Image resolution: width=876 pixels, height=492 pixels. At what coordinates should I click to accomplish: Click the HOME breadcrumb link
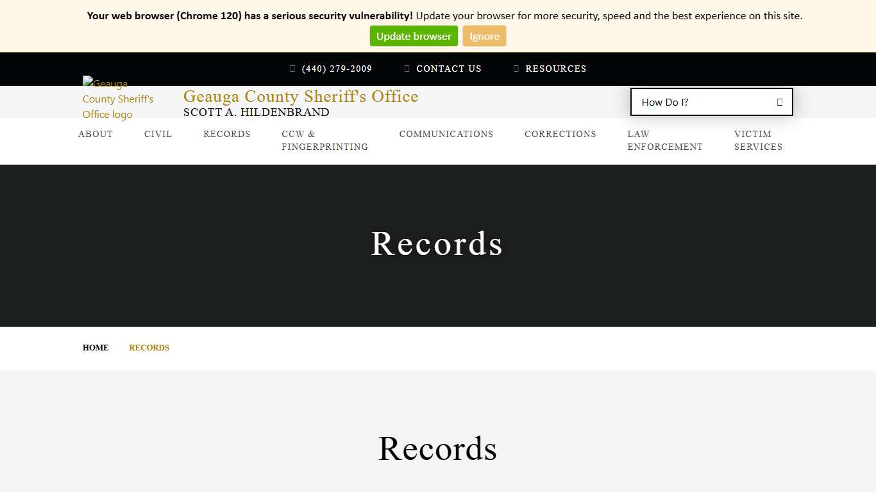(95, 348)
